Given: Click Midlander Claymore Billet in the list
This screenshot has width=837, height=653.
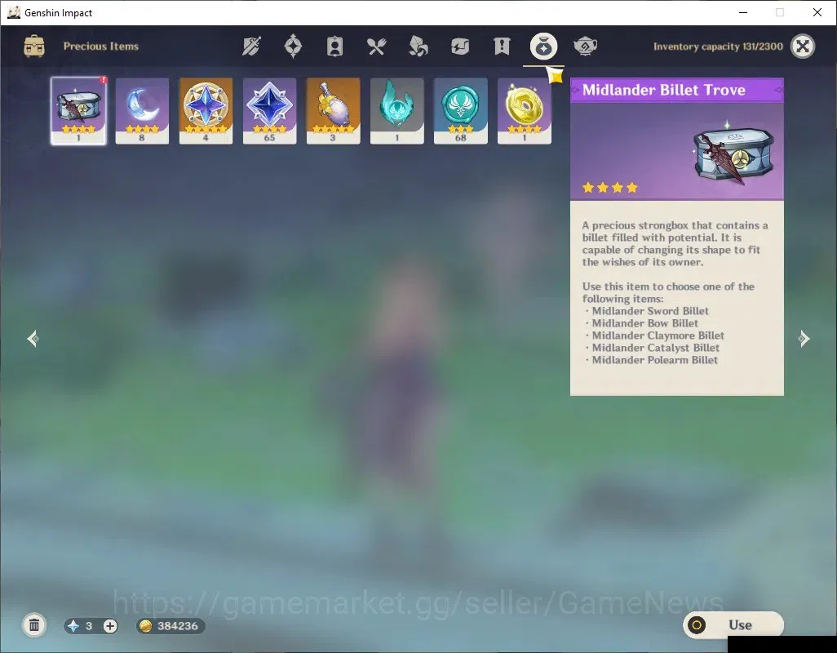Looking at the screenshot, I should pyautogui.click(x=658, y=335).
